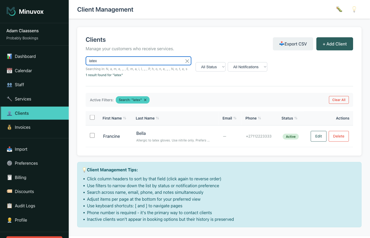Click the lightbulb tips icon in header

(354, 10)
